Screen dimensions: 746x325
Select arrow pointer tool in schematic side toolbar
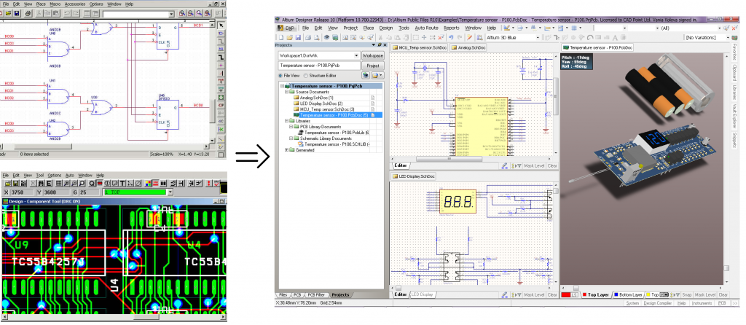pyautogui.click(x=221, y=26)
